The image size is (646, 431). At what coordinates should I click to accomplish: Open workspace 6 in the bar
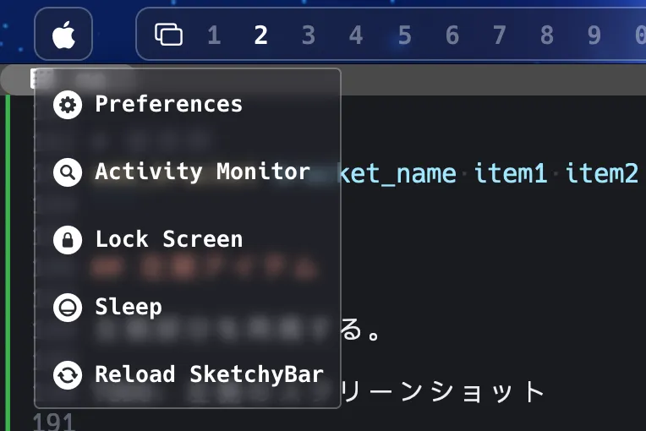452,35
